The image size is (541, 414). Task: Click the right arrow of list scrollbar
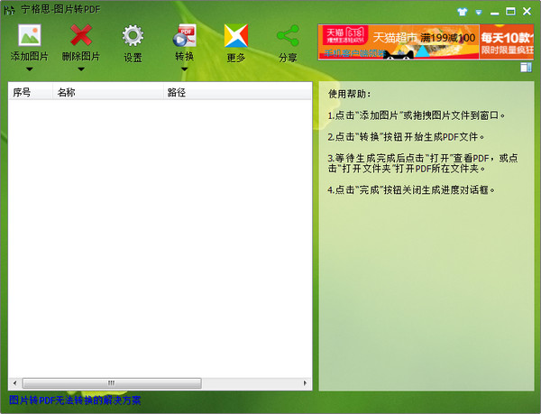(307, 382)
